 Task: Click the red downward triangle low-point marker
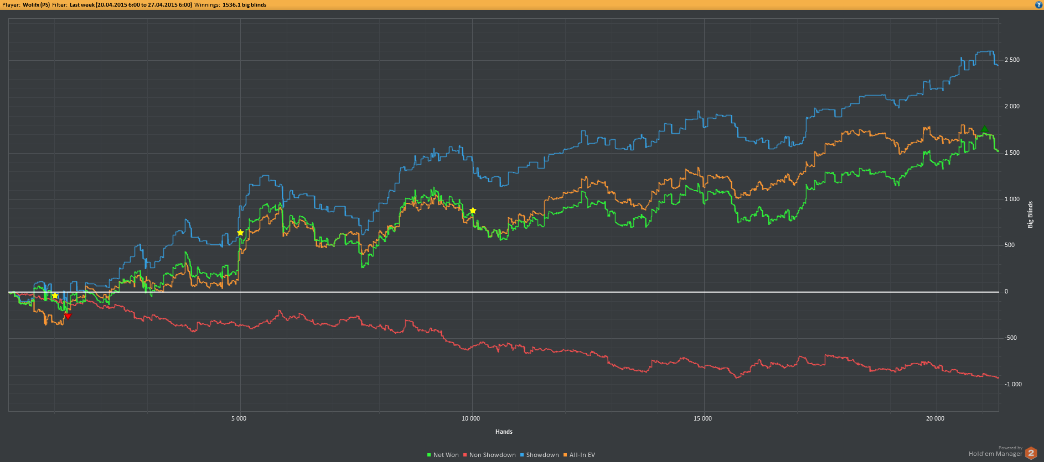(68, 316)
